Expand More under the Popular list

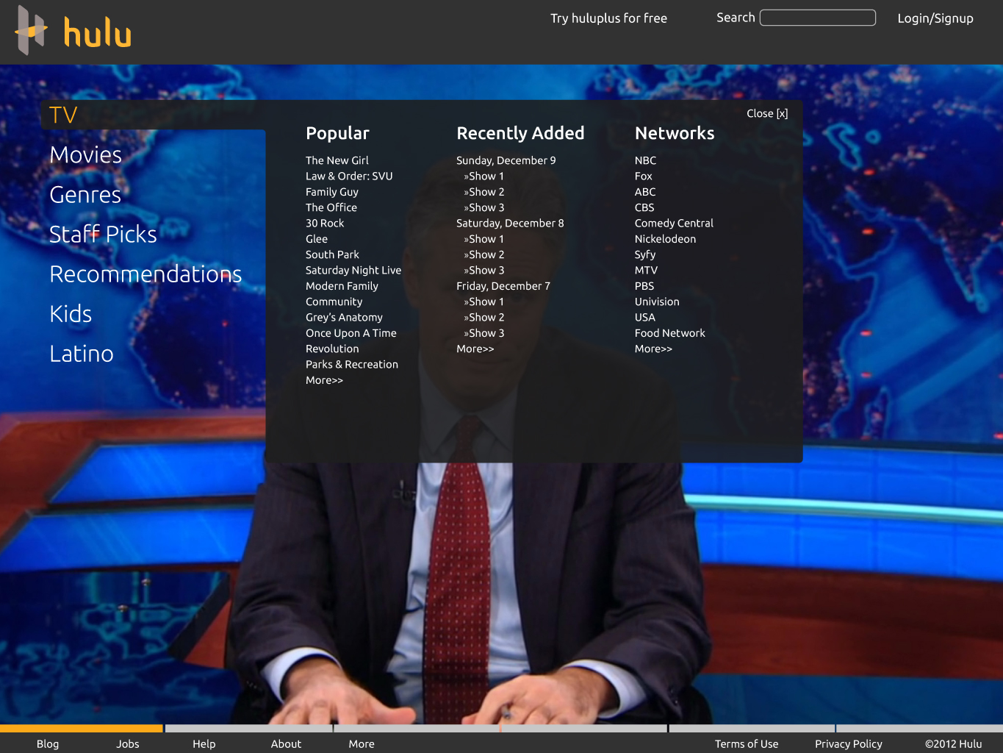tap(324, 380)
